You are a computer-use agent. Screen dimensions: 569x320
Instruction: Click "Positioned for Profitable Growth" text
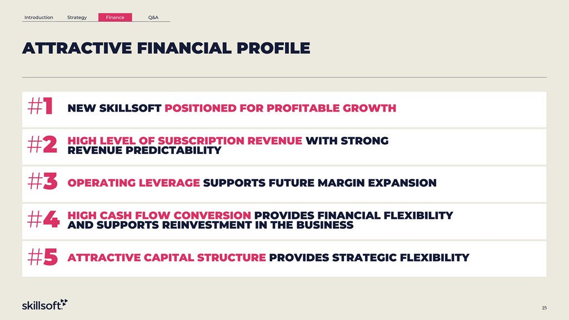click(281, 108)
